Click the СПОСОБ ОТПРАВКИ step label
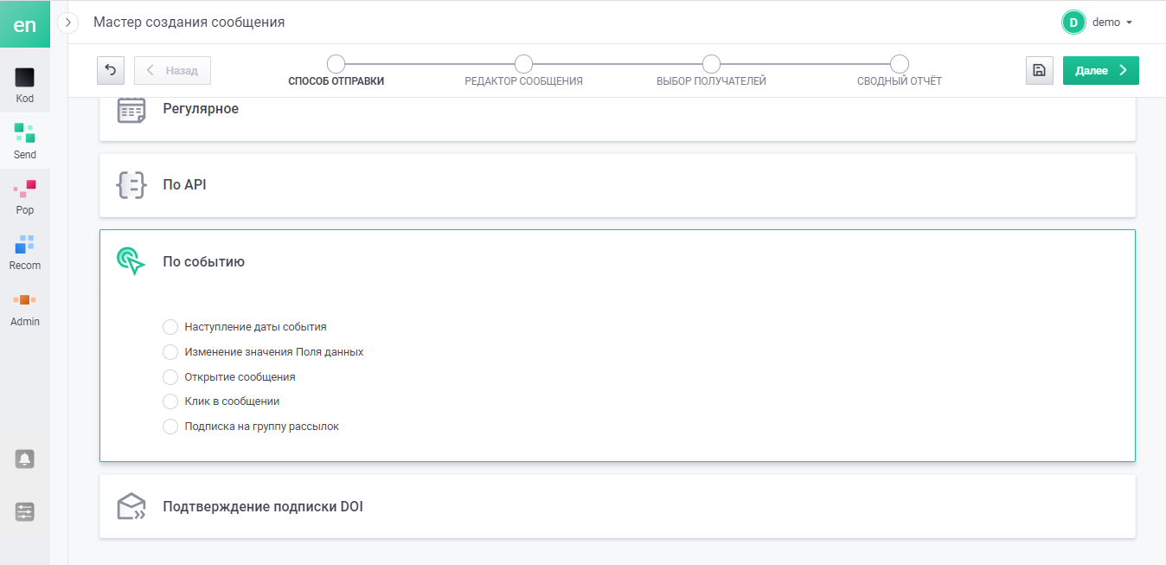The image size is (1166, 565). [x=336, y=81]
